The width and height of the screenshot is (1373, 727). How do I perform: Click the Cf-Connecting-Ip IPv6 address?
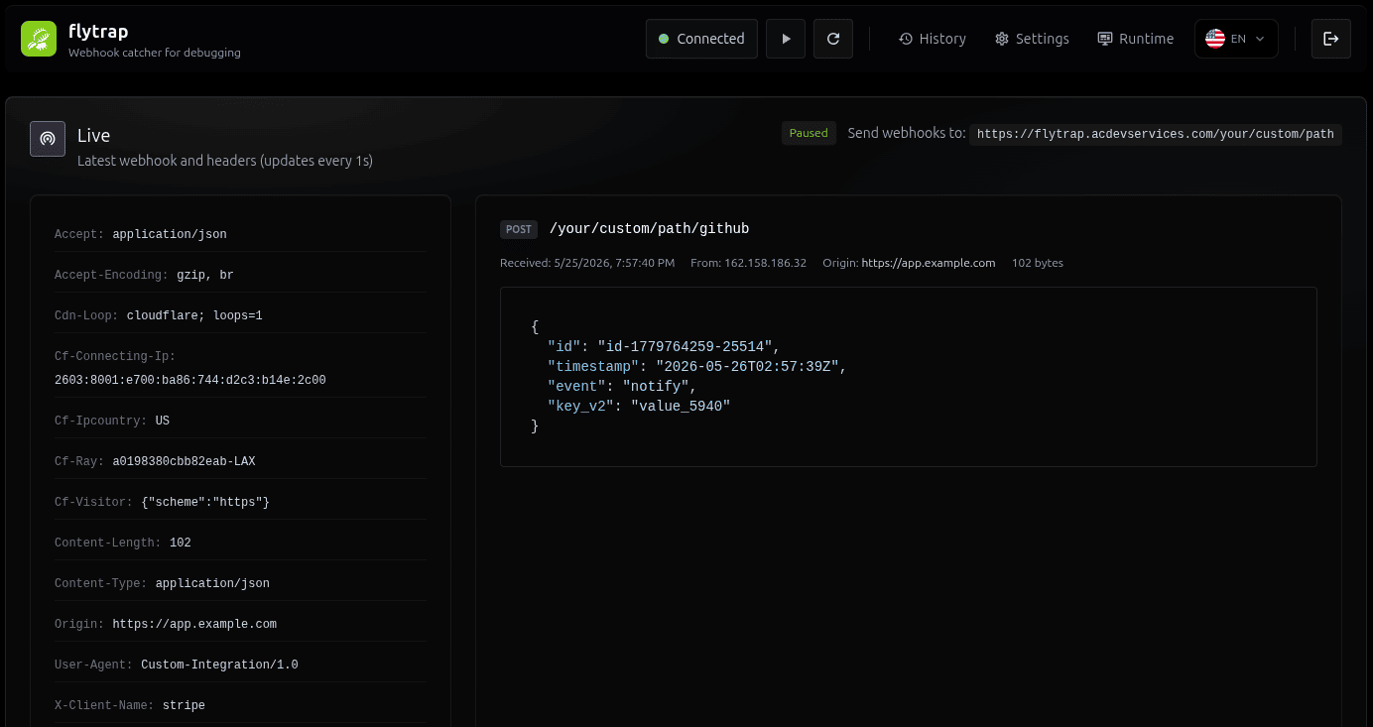[x=190, y=380]
